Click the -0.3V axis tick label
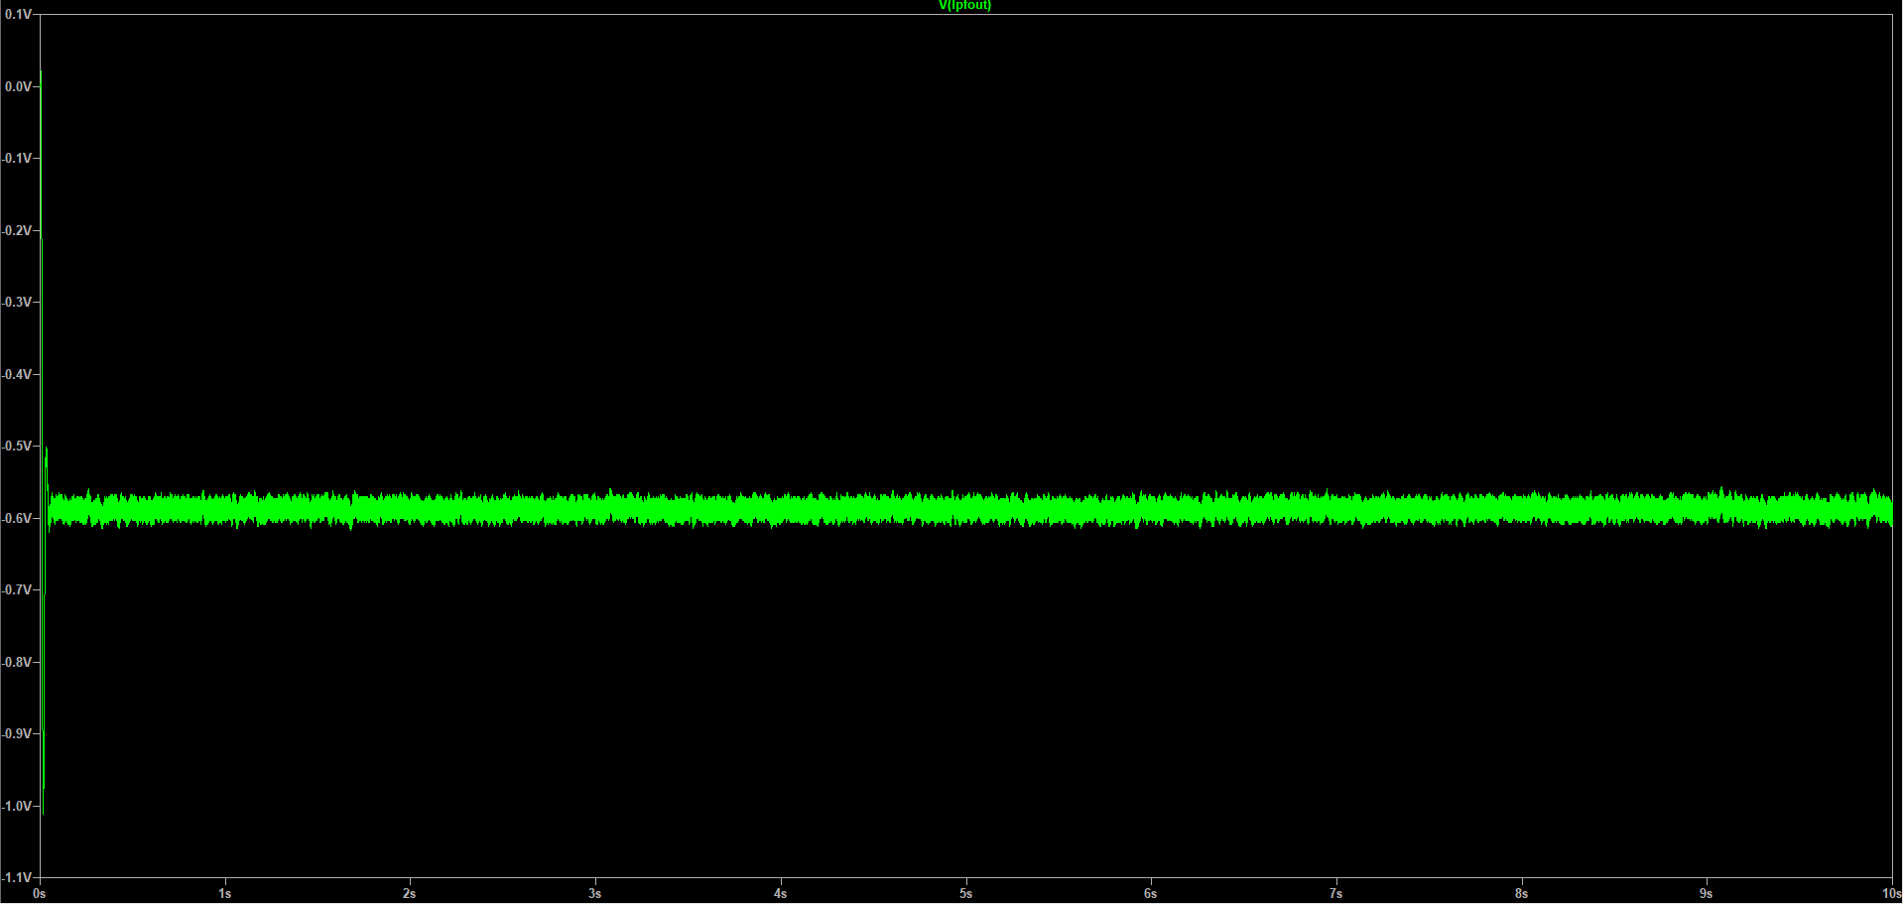The width and height of the screenshot is (1903, 904). [x=16, y=303]
